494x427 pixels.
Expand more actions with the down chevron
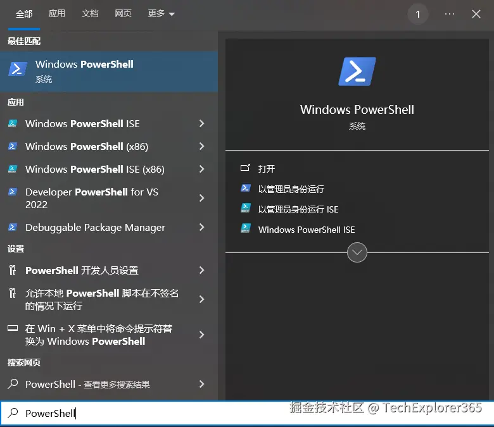click(x=357, y=252)
